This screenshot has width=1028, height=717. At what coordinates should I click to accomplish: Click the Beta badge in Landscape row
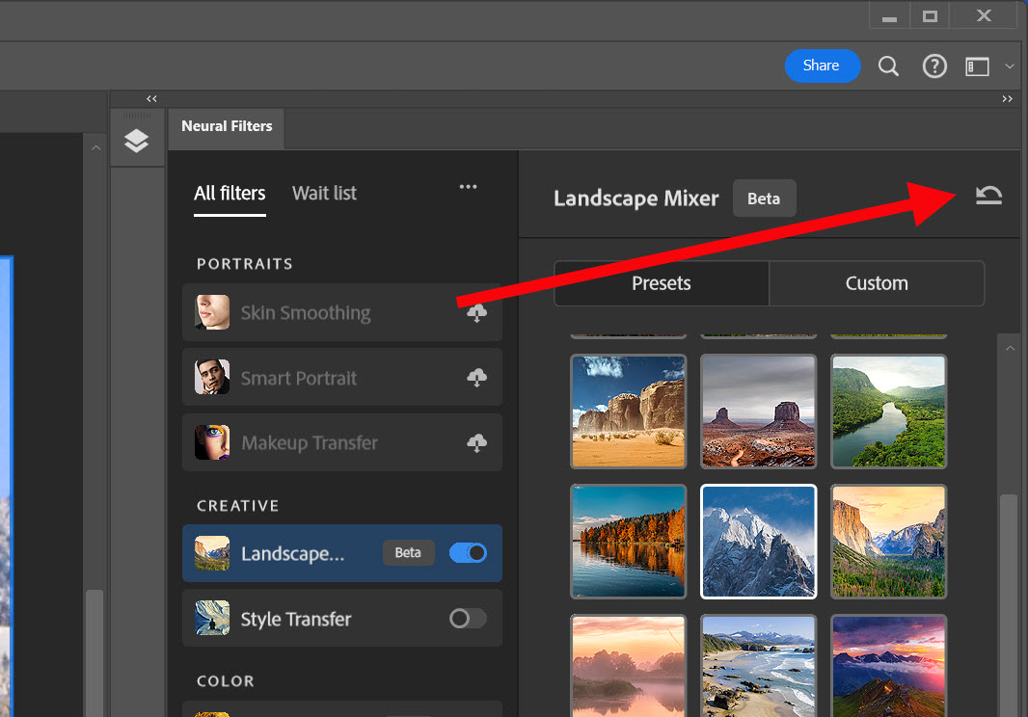pos(409,553)
